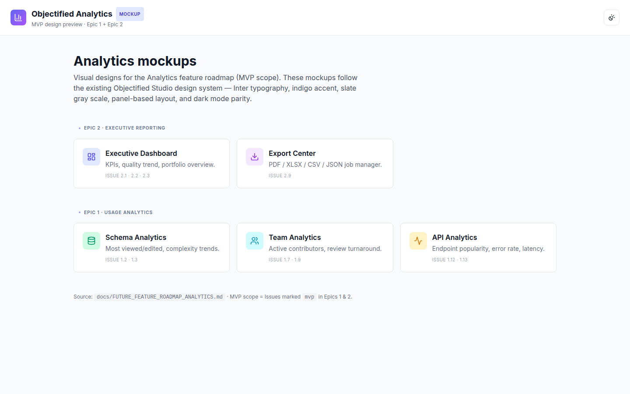The height and width of the screenshot is (394, 630).
Task: Open the Schema Analytics mockup
Action: pos(151,247)
